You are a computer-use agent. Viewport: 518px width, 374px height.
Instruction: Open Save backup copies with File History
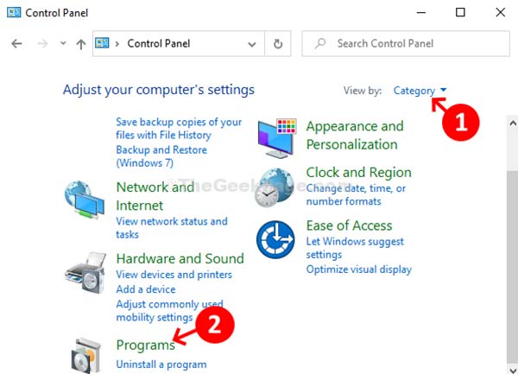179,128
